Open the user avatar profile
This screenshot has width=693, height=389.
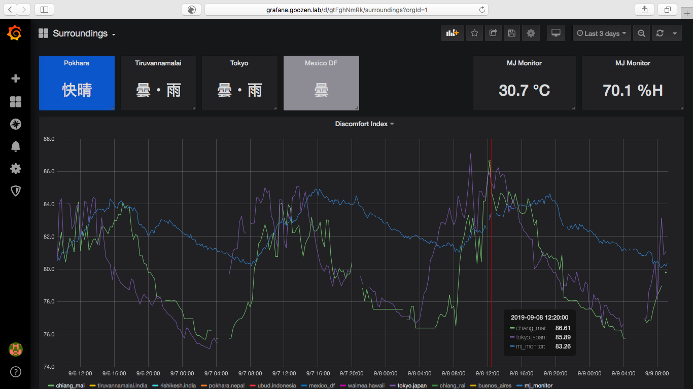(15, 349)
